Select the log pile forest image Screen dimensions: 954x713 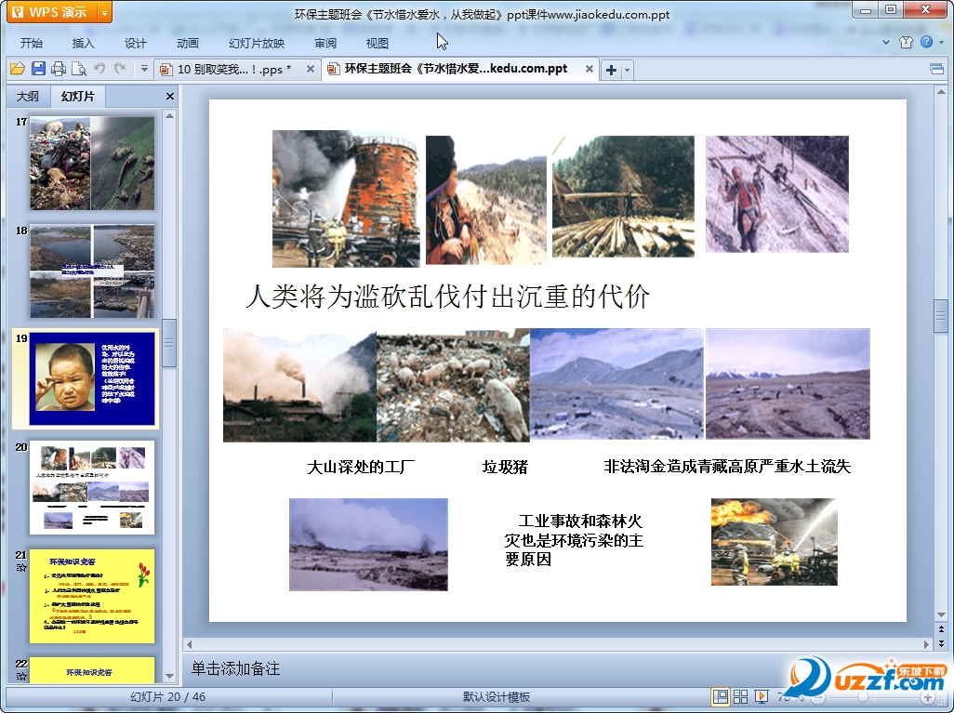623,196
